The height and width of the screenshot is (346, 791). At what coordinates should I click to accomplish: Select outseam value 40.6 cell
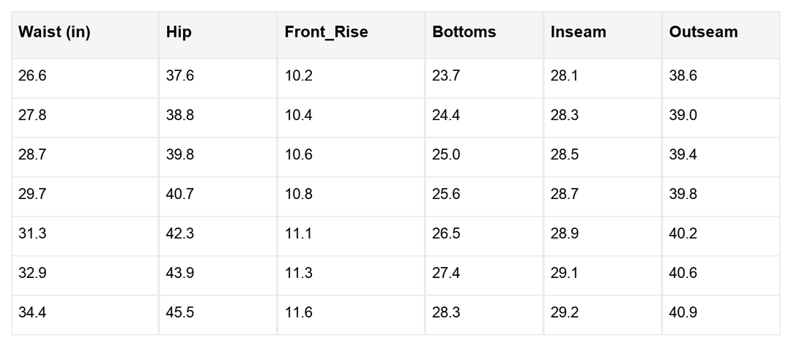click(683, 274)
